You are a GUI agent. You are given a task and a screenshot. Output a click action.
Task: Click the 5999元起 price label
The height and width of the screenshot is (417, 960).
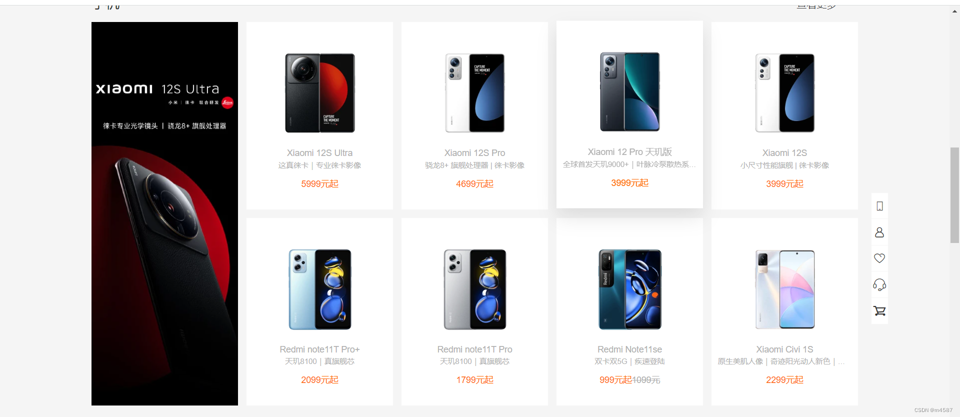click(x=320, y=184)
